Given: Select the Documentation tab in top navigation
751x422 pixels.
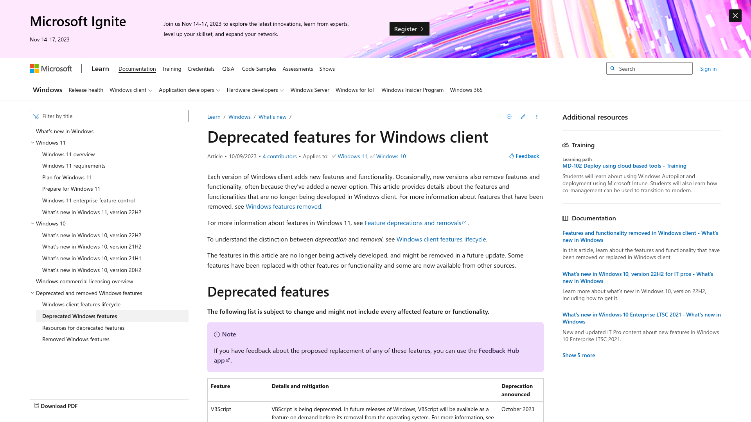Looking at the screenshot, I should point(137,68).
